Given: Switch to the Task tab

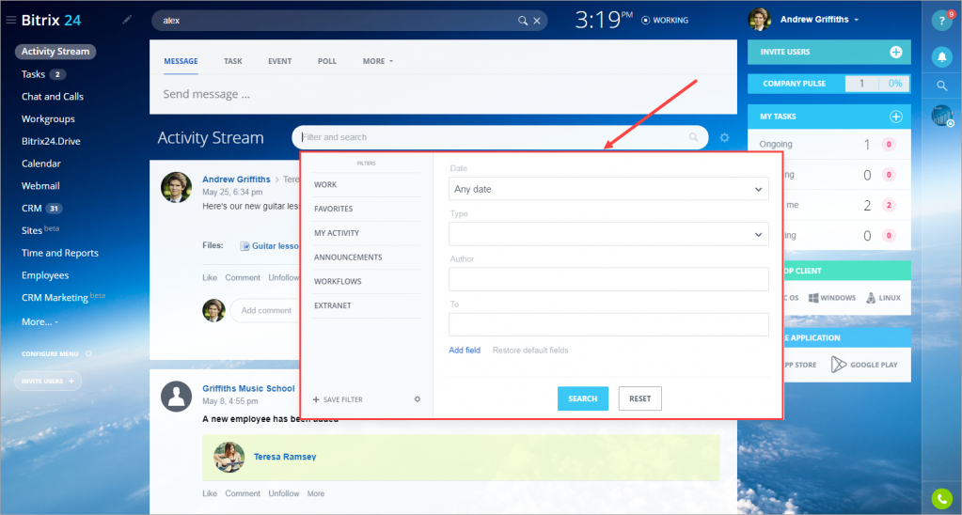Looking at the screenshot, I should pyautogui.click(x=233, y=61).
